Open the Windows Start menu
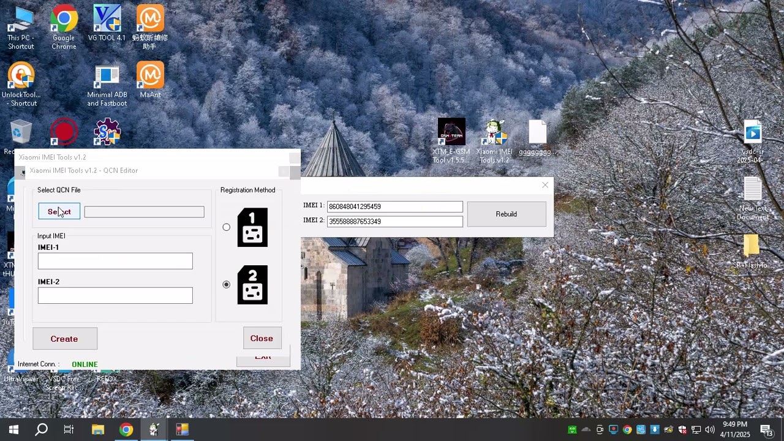 point(13,429)
